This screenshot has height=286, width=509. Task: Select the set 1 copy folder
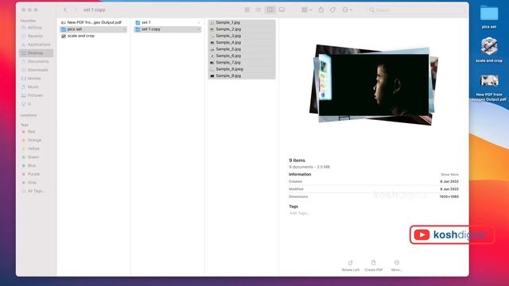[168, 29]
